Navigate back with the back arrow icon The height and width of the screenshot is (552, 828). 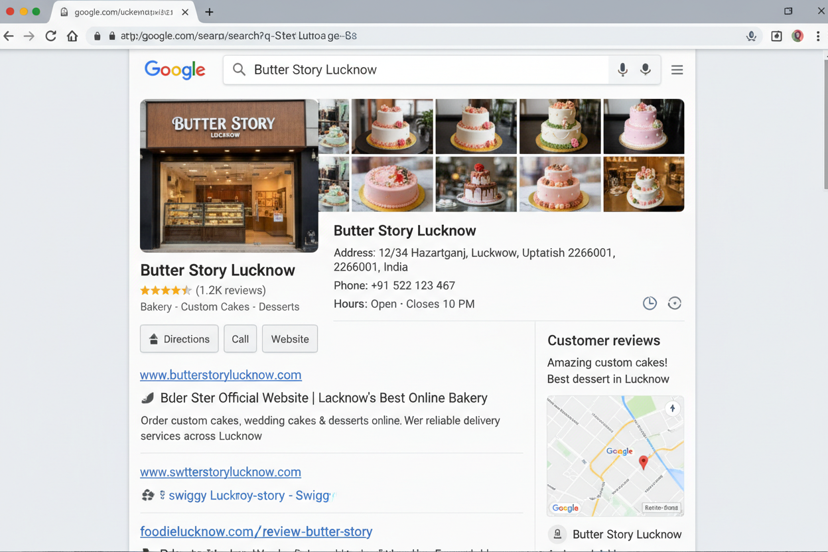[x=9, y=36]
